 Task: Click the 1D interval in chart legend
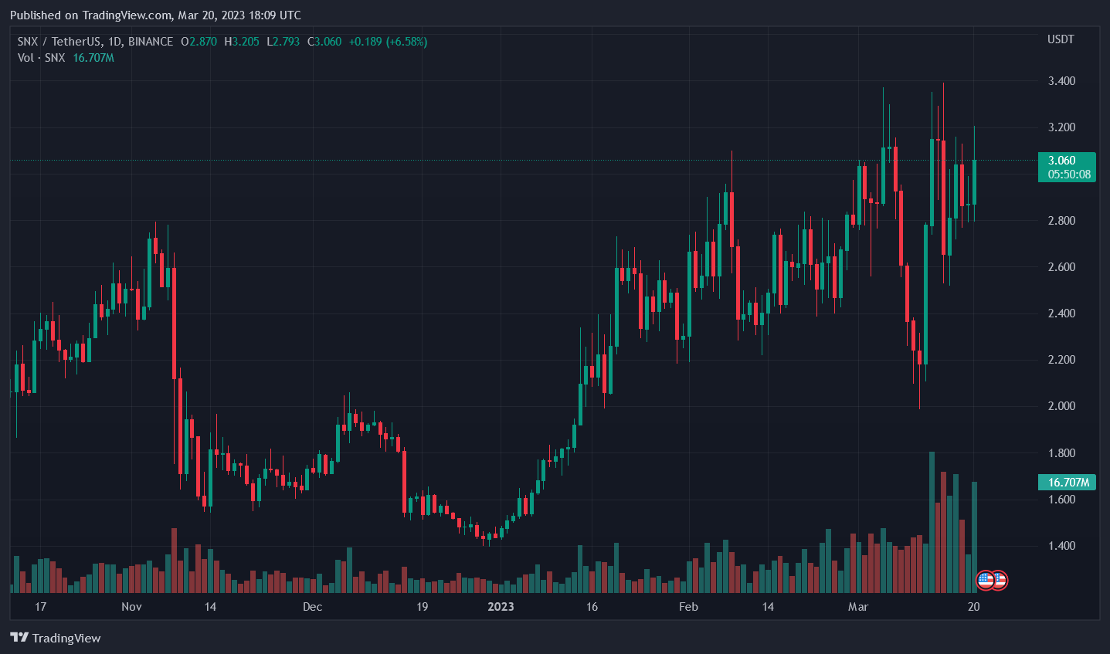pos(115,42)
